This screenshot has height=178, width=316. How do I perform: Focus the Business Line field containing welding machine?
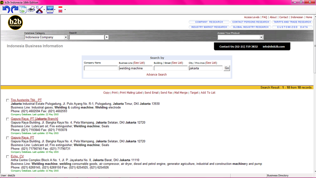[x=136, y=68]
